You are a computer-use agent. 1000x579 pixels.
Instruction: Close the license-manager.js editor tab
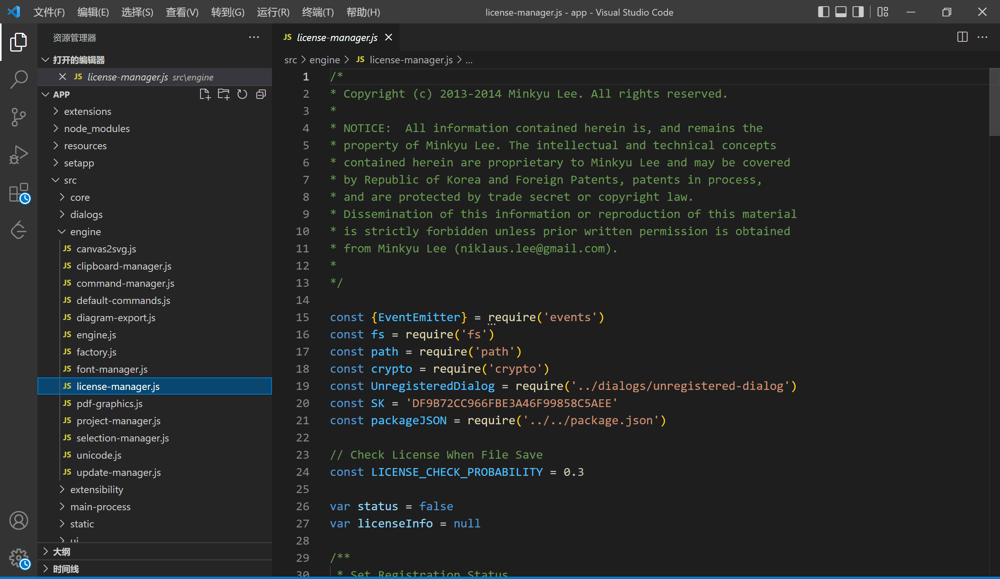tap(388, 37)
